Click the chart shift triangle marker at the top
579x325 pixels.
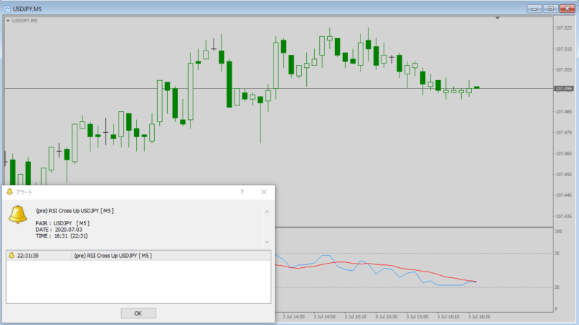497,17
